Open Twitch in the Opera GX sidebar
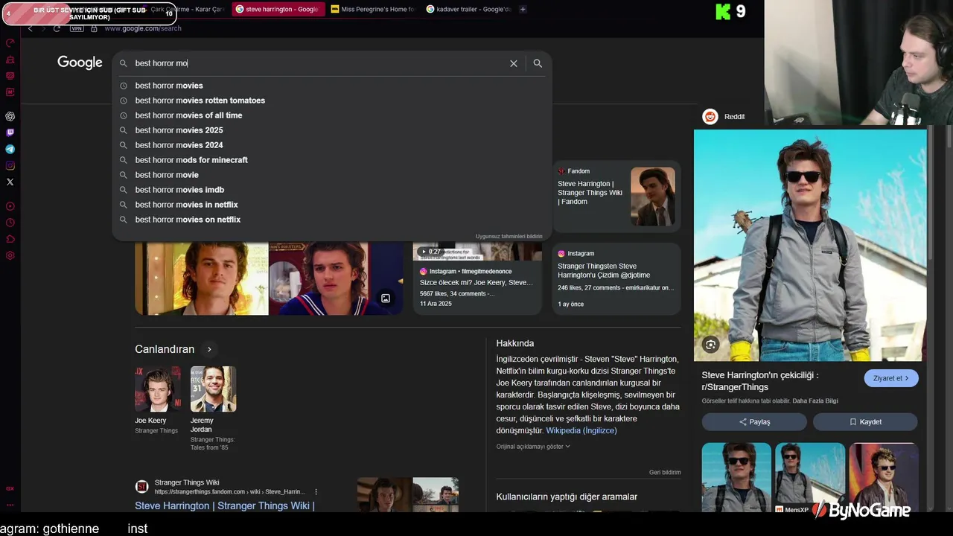Screen dimensions: 953x536 pos(10,133)
